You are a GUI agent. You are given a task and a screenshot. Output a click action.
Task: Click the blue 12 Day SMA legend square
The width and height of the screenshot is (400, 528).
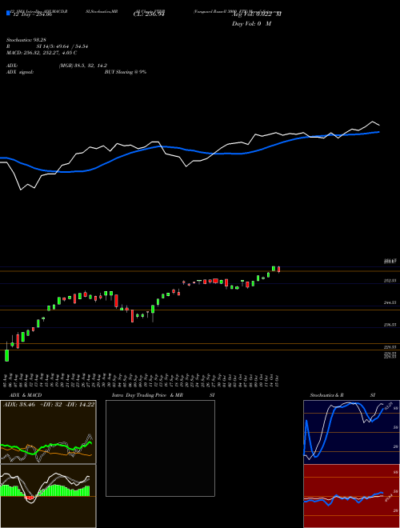point(9,14)
